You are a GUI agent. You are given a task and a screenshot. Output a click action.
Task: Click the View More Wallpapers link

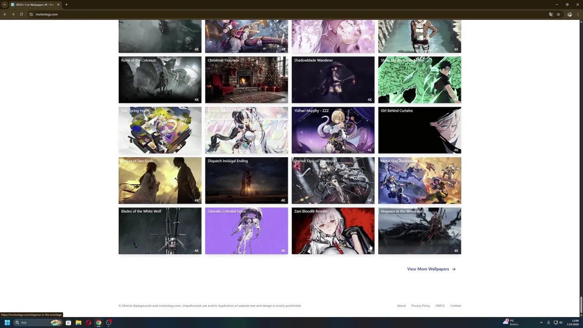(x=431, y=269)
